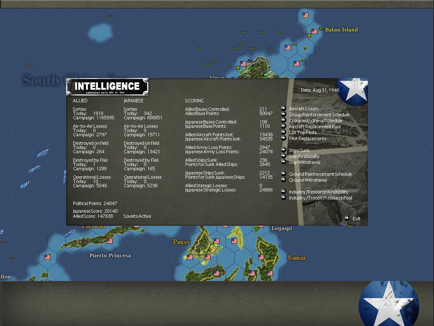
Task: Click the JAPANESE column heading
Action: click(134, 101)
